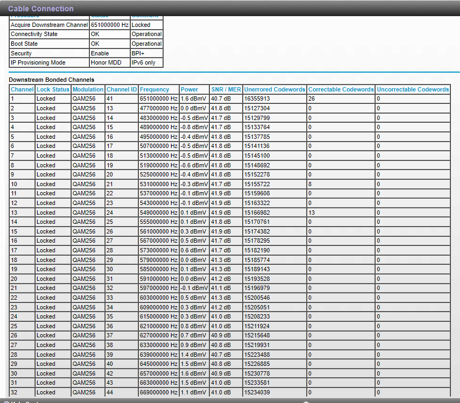
Task: Click the Uncorrectable Codewords column header
Action: pos(413,89)
